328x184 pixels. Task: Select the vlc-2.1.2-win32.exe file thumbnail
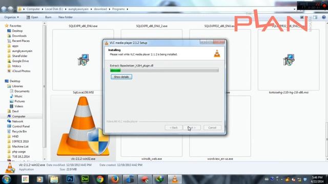83,126
